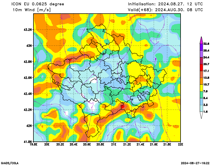Click the 42.8N latitude label
This screenshot has width=214, height=165.
(x=28, y=62)
